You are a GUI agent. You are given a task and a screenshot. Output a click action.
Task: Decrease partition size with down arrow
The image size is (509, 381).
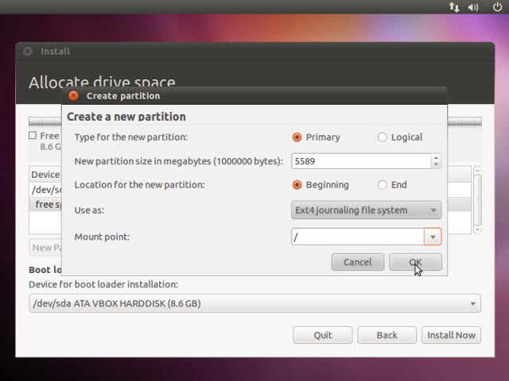click(436, 164)
